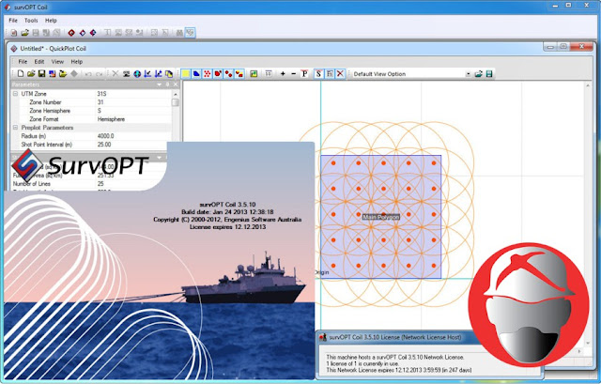Toggle the red dotted points display button

pos(207,73)
